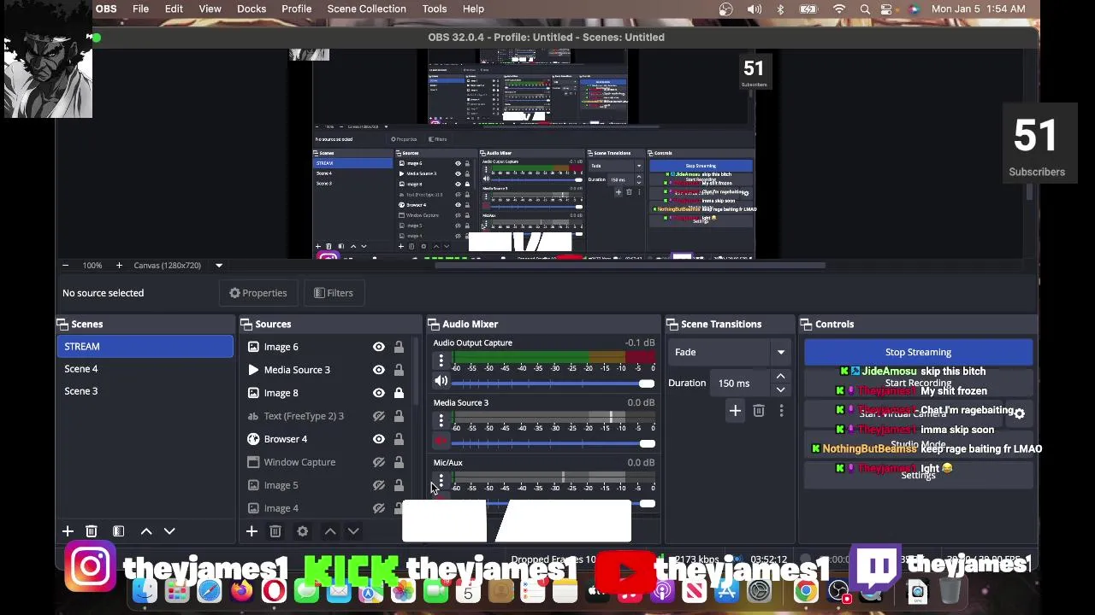Move scene down arrow in Scenes dock
1095x615 pixels.
(x=169, y=531)
